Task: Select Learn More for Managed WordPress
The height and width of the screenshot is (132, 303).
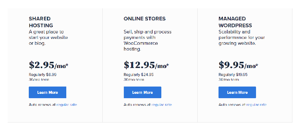Action: coord(237,92)
